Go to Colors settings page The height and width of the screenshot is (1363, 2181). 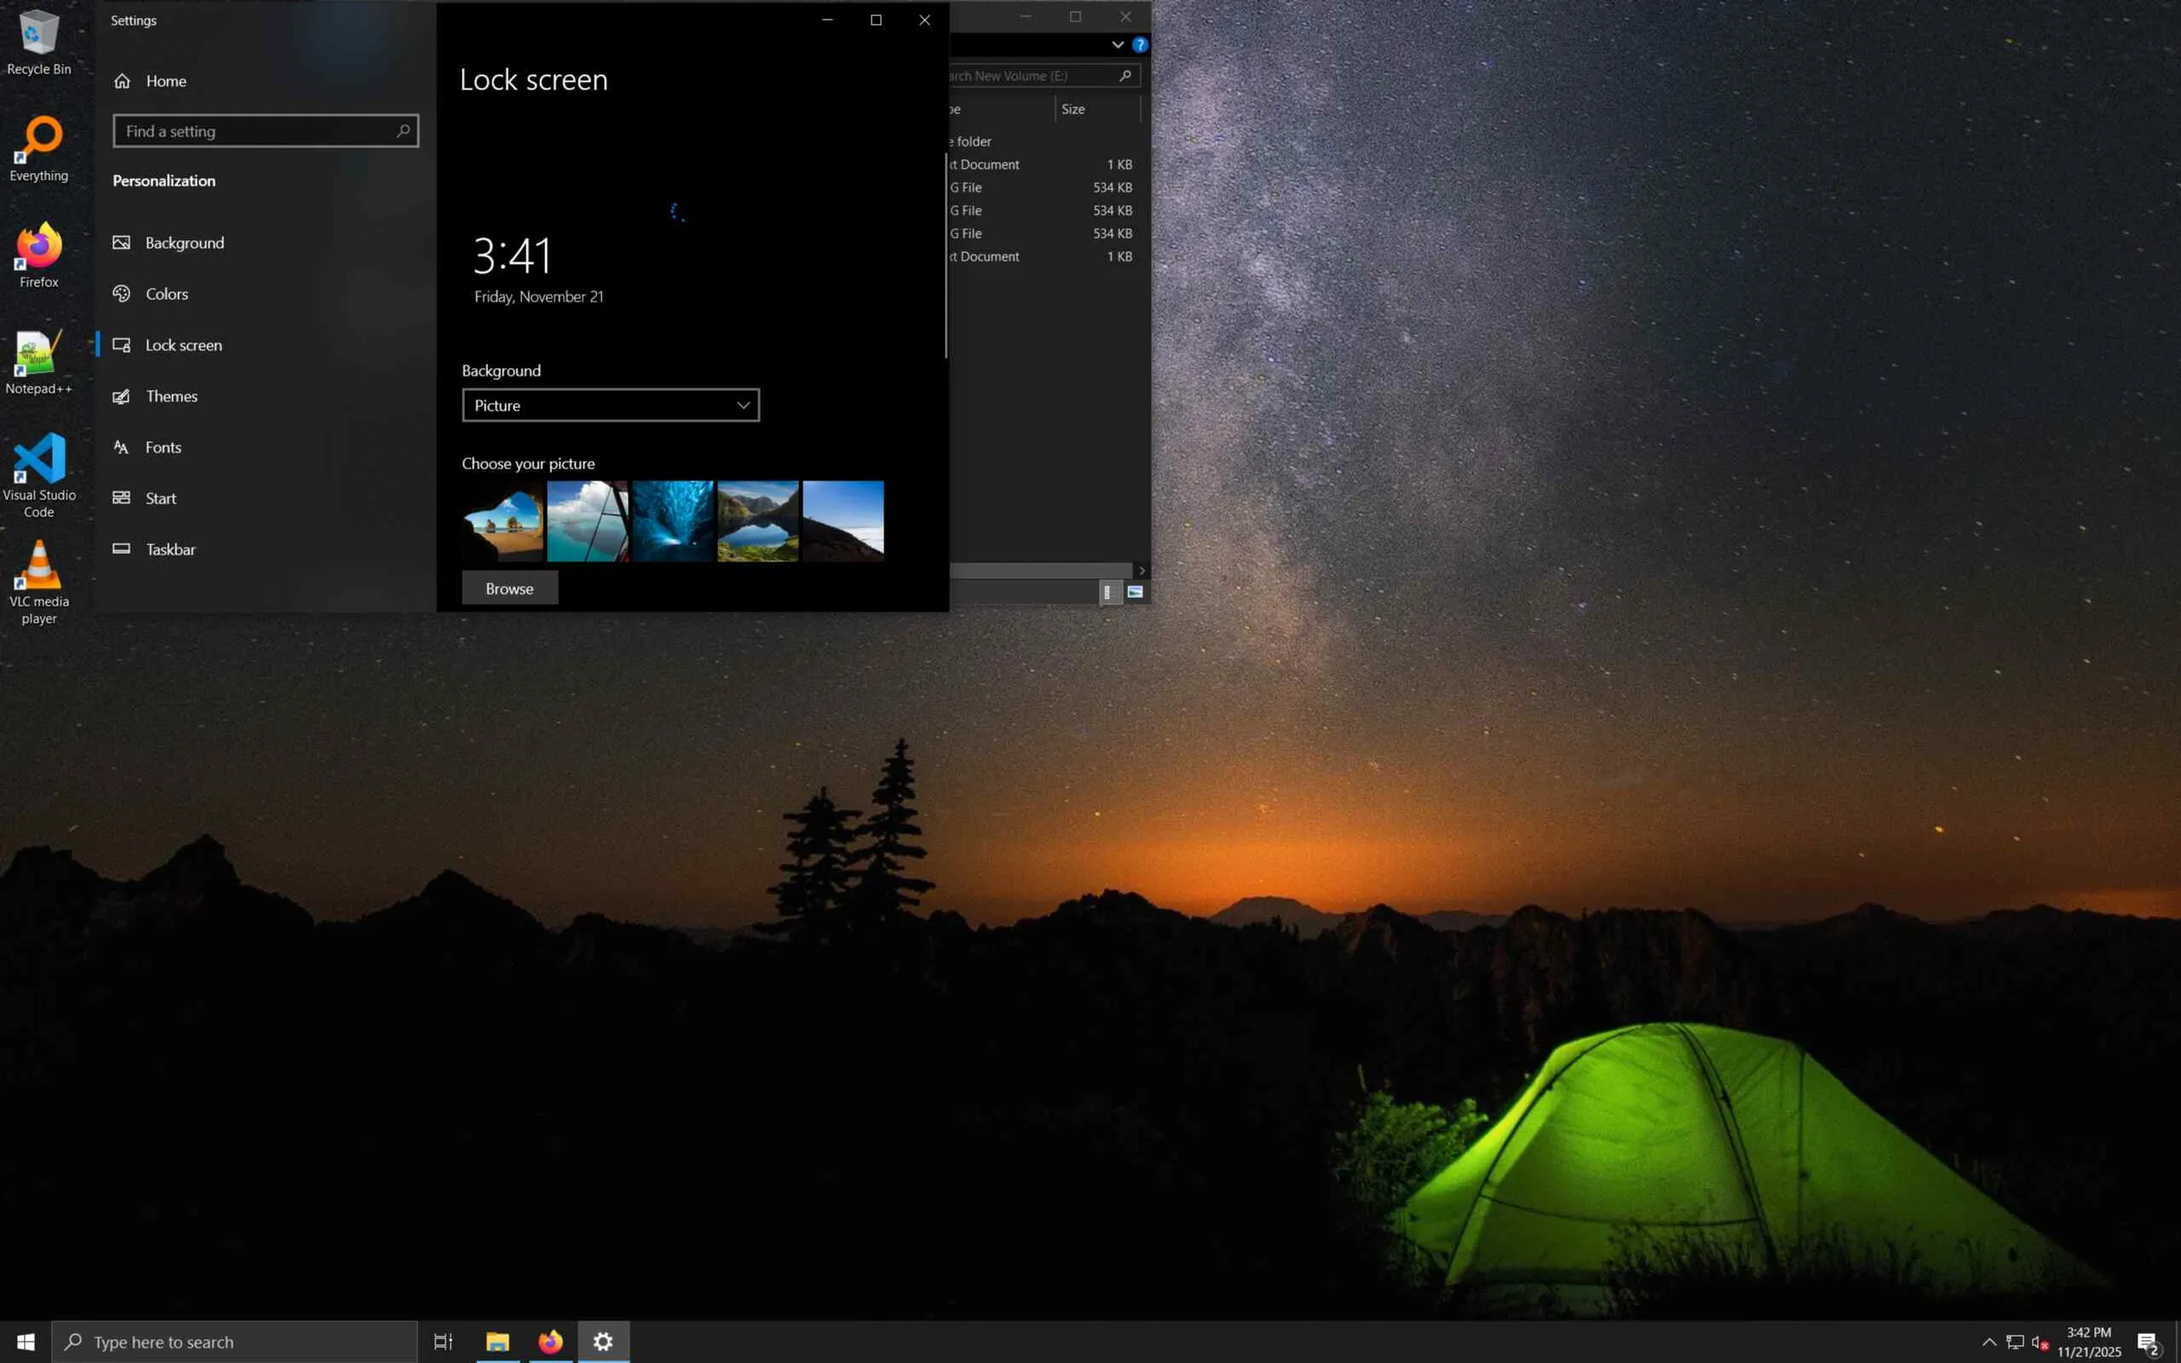point(167,294)
